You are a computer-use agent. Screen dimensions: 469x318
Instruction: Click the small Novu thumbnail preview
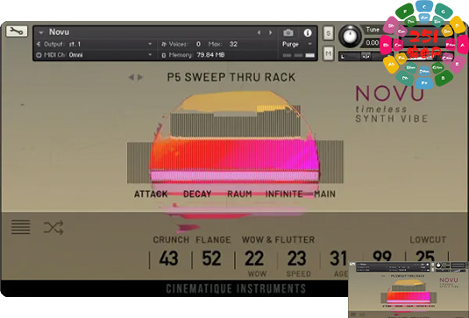[409, 290]
